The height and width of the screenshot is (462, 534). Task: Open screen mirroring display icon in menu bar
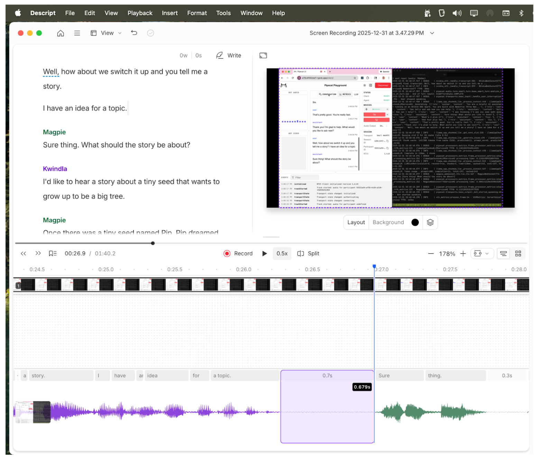click(x=474, y=13)
